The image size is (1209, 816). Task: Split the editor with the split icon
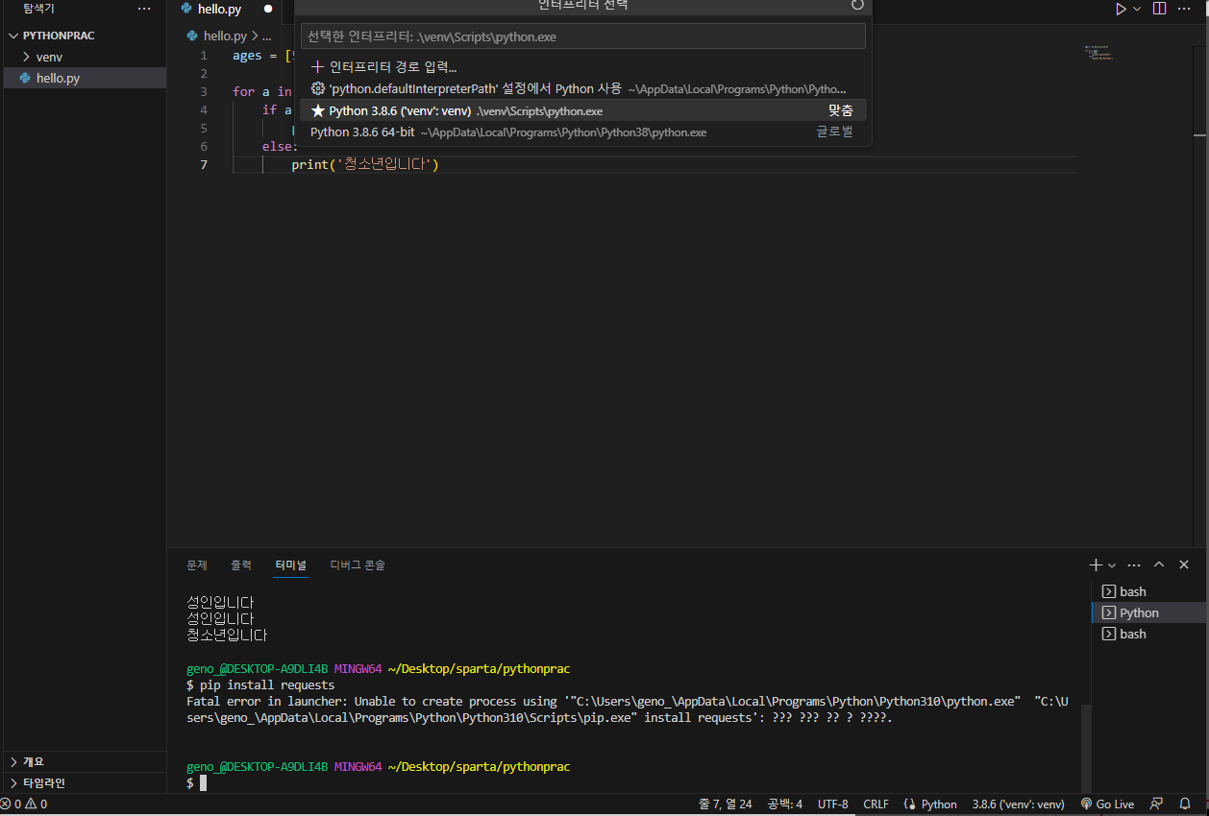pyautogui.click(x=1159, y=9)
